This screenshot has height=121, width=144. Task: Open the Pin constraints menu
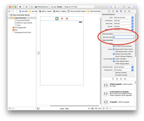[x=96, y=109]
